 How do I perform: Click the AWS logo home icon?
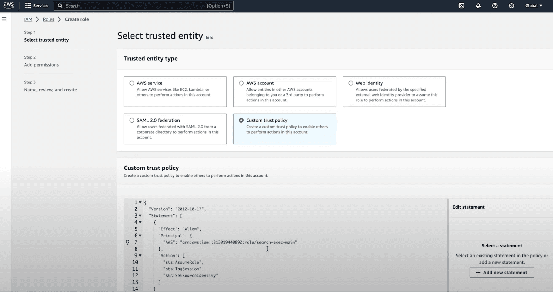coord(9,5)
